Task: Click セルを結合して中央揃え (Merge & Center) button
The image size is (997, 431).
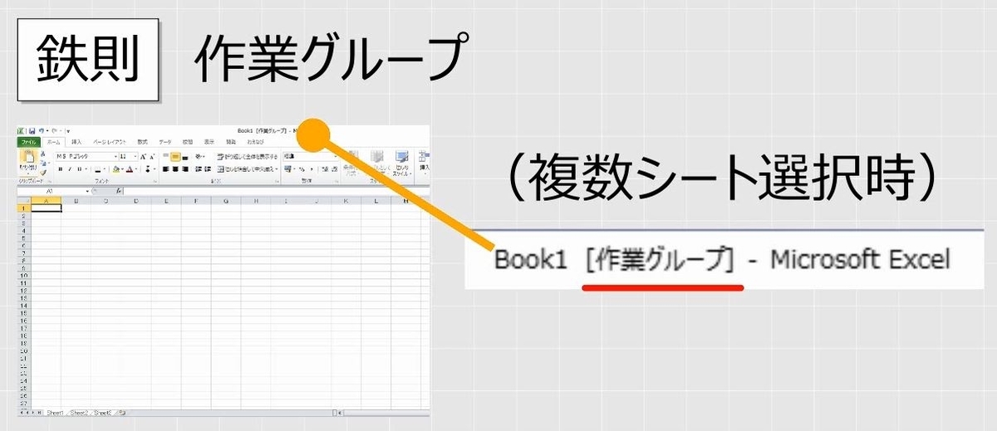Action: tap(249, 169)
